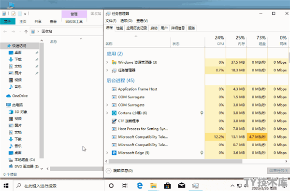Open the 文件 tab in File Explorer
This screenshot has width=290, height=191.
(7, 21)
